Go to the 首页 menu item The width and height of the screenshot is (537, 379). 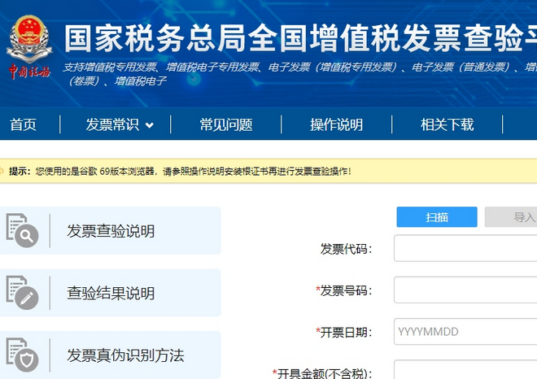[23, 124]
